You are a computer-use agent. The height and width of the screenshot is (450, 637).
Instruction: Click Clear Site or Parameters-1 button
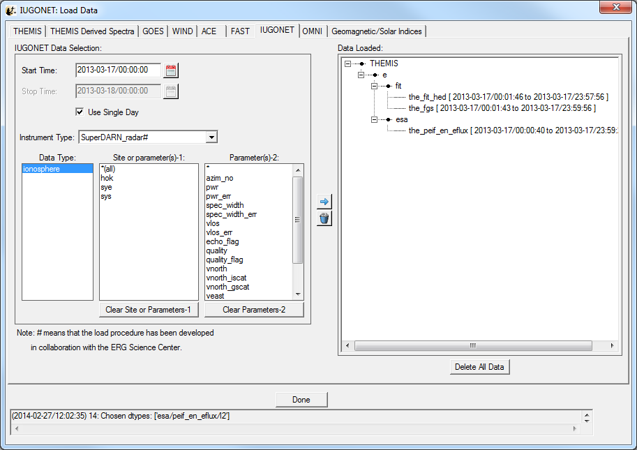click(x=149, y=310)
